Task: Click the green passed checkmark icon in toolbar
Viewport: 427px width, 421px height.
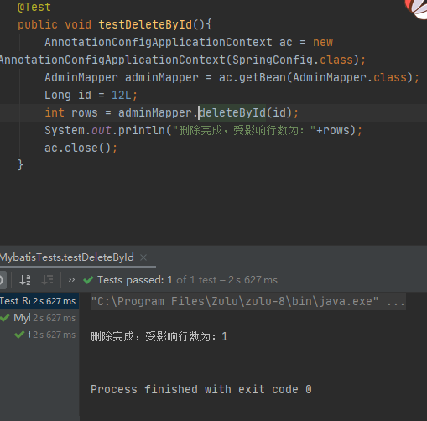Action: click(88, 280)
